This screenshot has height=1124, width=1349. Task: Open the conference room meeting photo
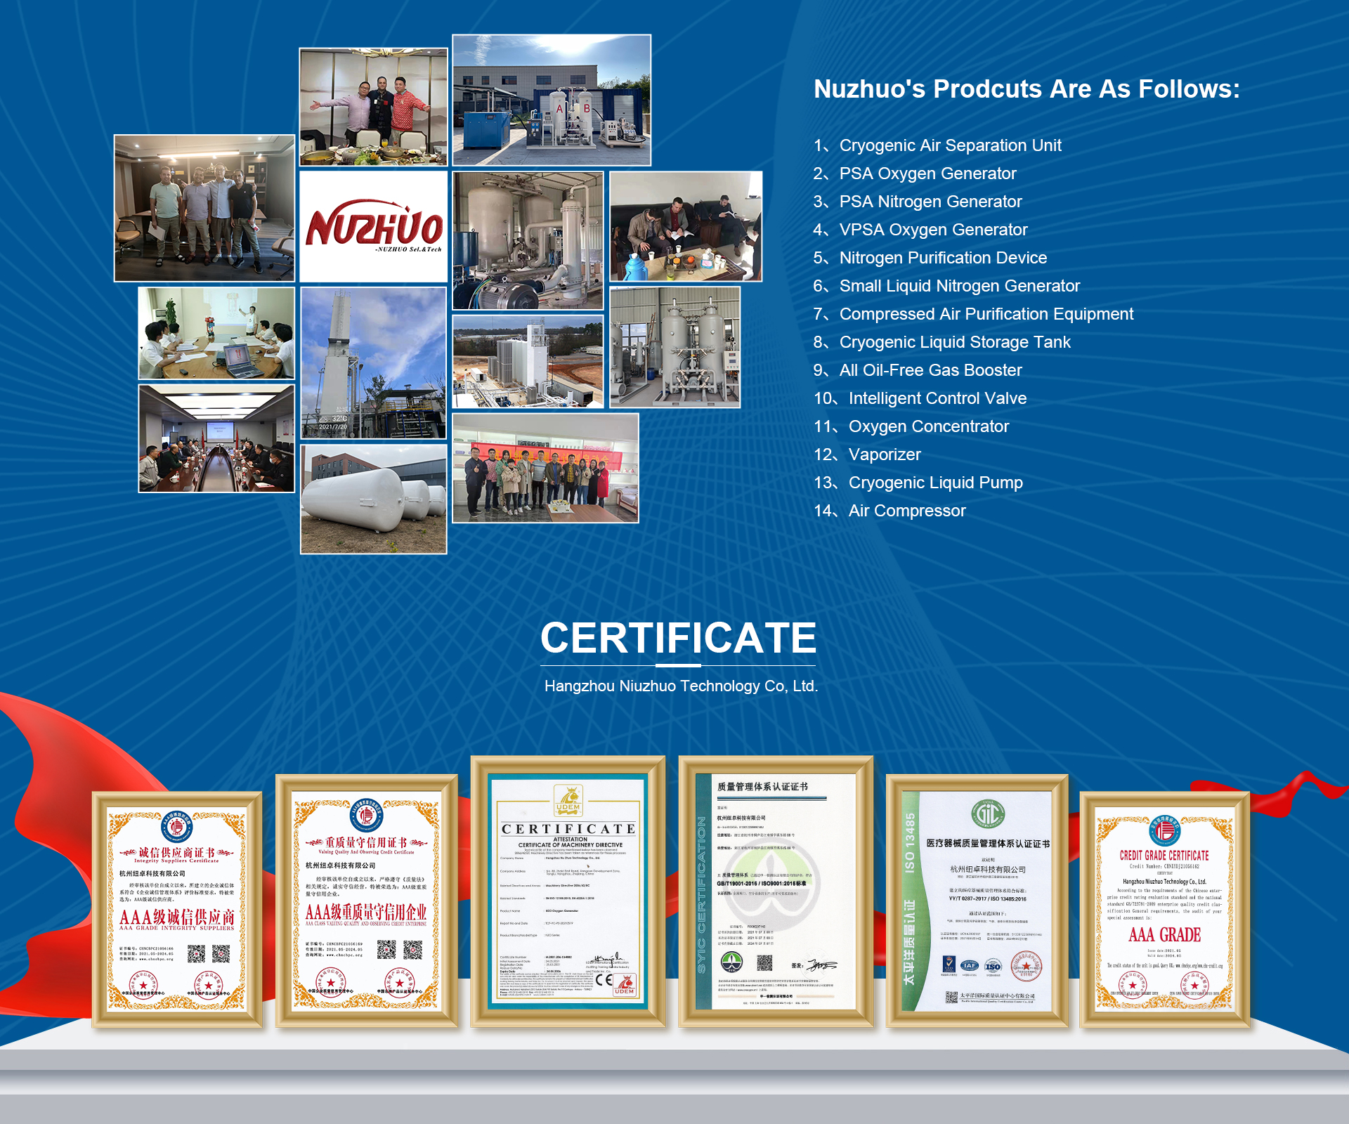click(x=216, y=438)
